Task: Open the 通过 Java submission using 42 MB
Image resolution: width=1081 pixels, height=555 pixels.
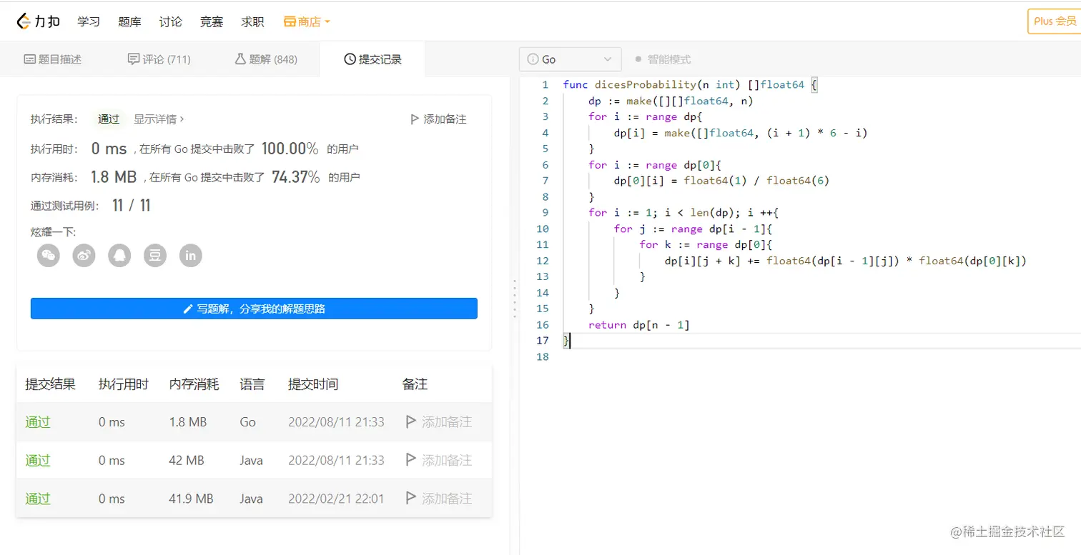Action: [38, 461]
